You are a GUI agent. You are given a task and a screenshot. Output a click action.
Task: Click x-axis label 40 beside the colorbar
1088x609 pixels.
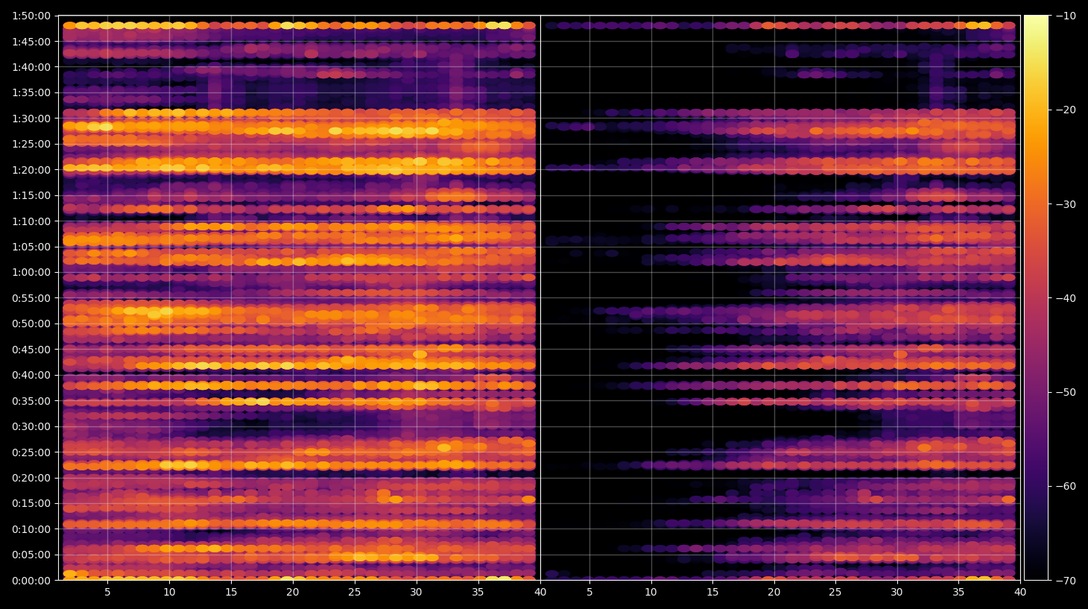tap(1020, 592)
